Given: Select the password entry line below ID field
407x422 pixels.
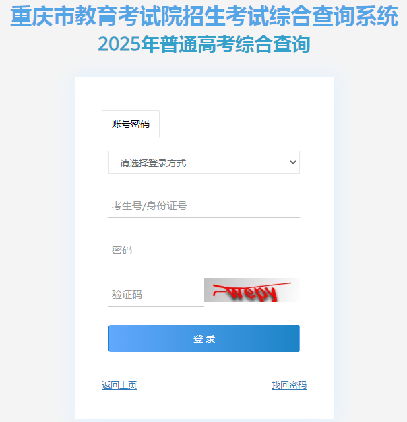Looking at the screenshot, I should (204, 250).
